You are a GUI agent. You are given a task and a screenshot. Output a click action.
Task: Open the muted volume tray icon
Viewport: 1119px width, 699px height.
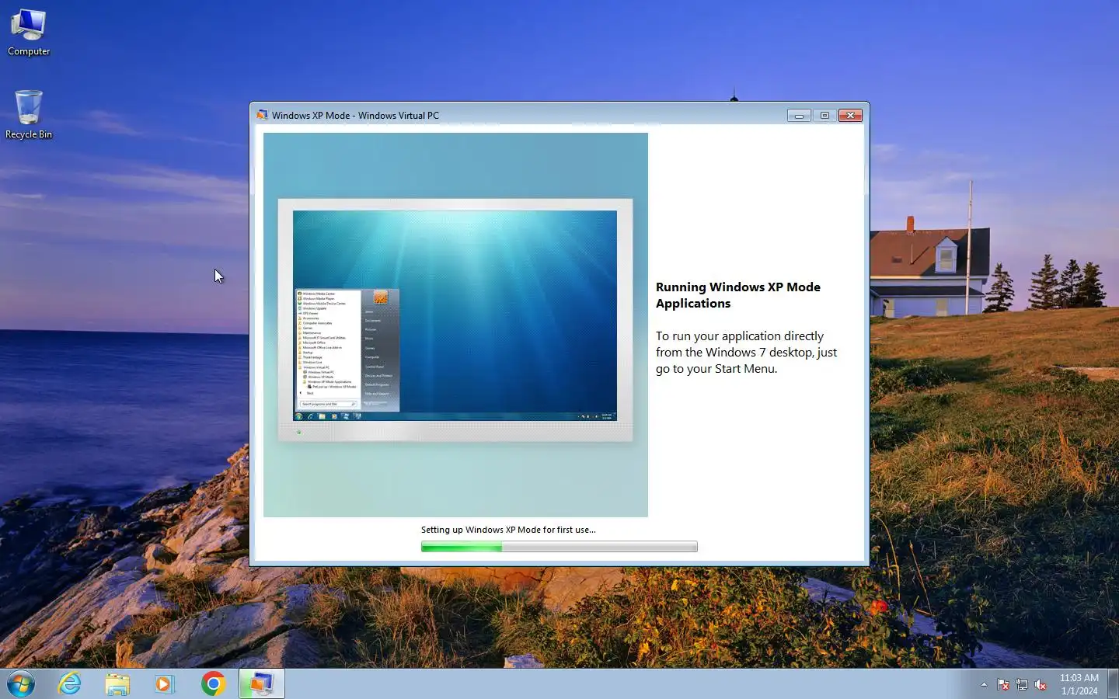1041,685
